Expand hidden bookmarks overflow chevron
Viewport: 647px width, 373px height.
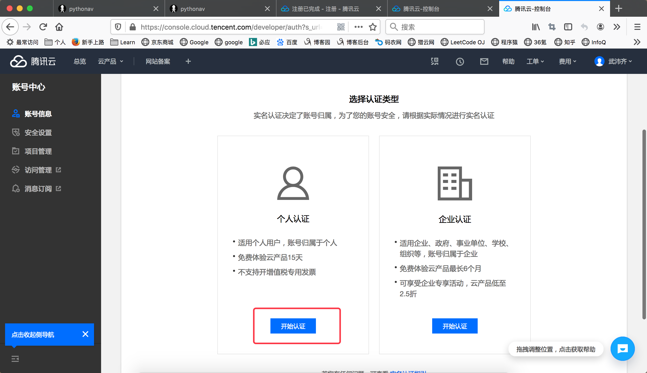coord(637,42)
